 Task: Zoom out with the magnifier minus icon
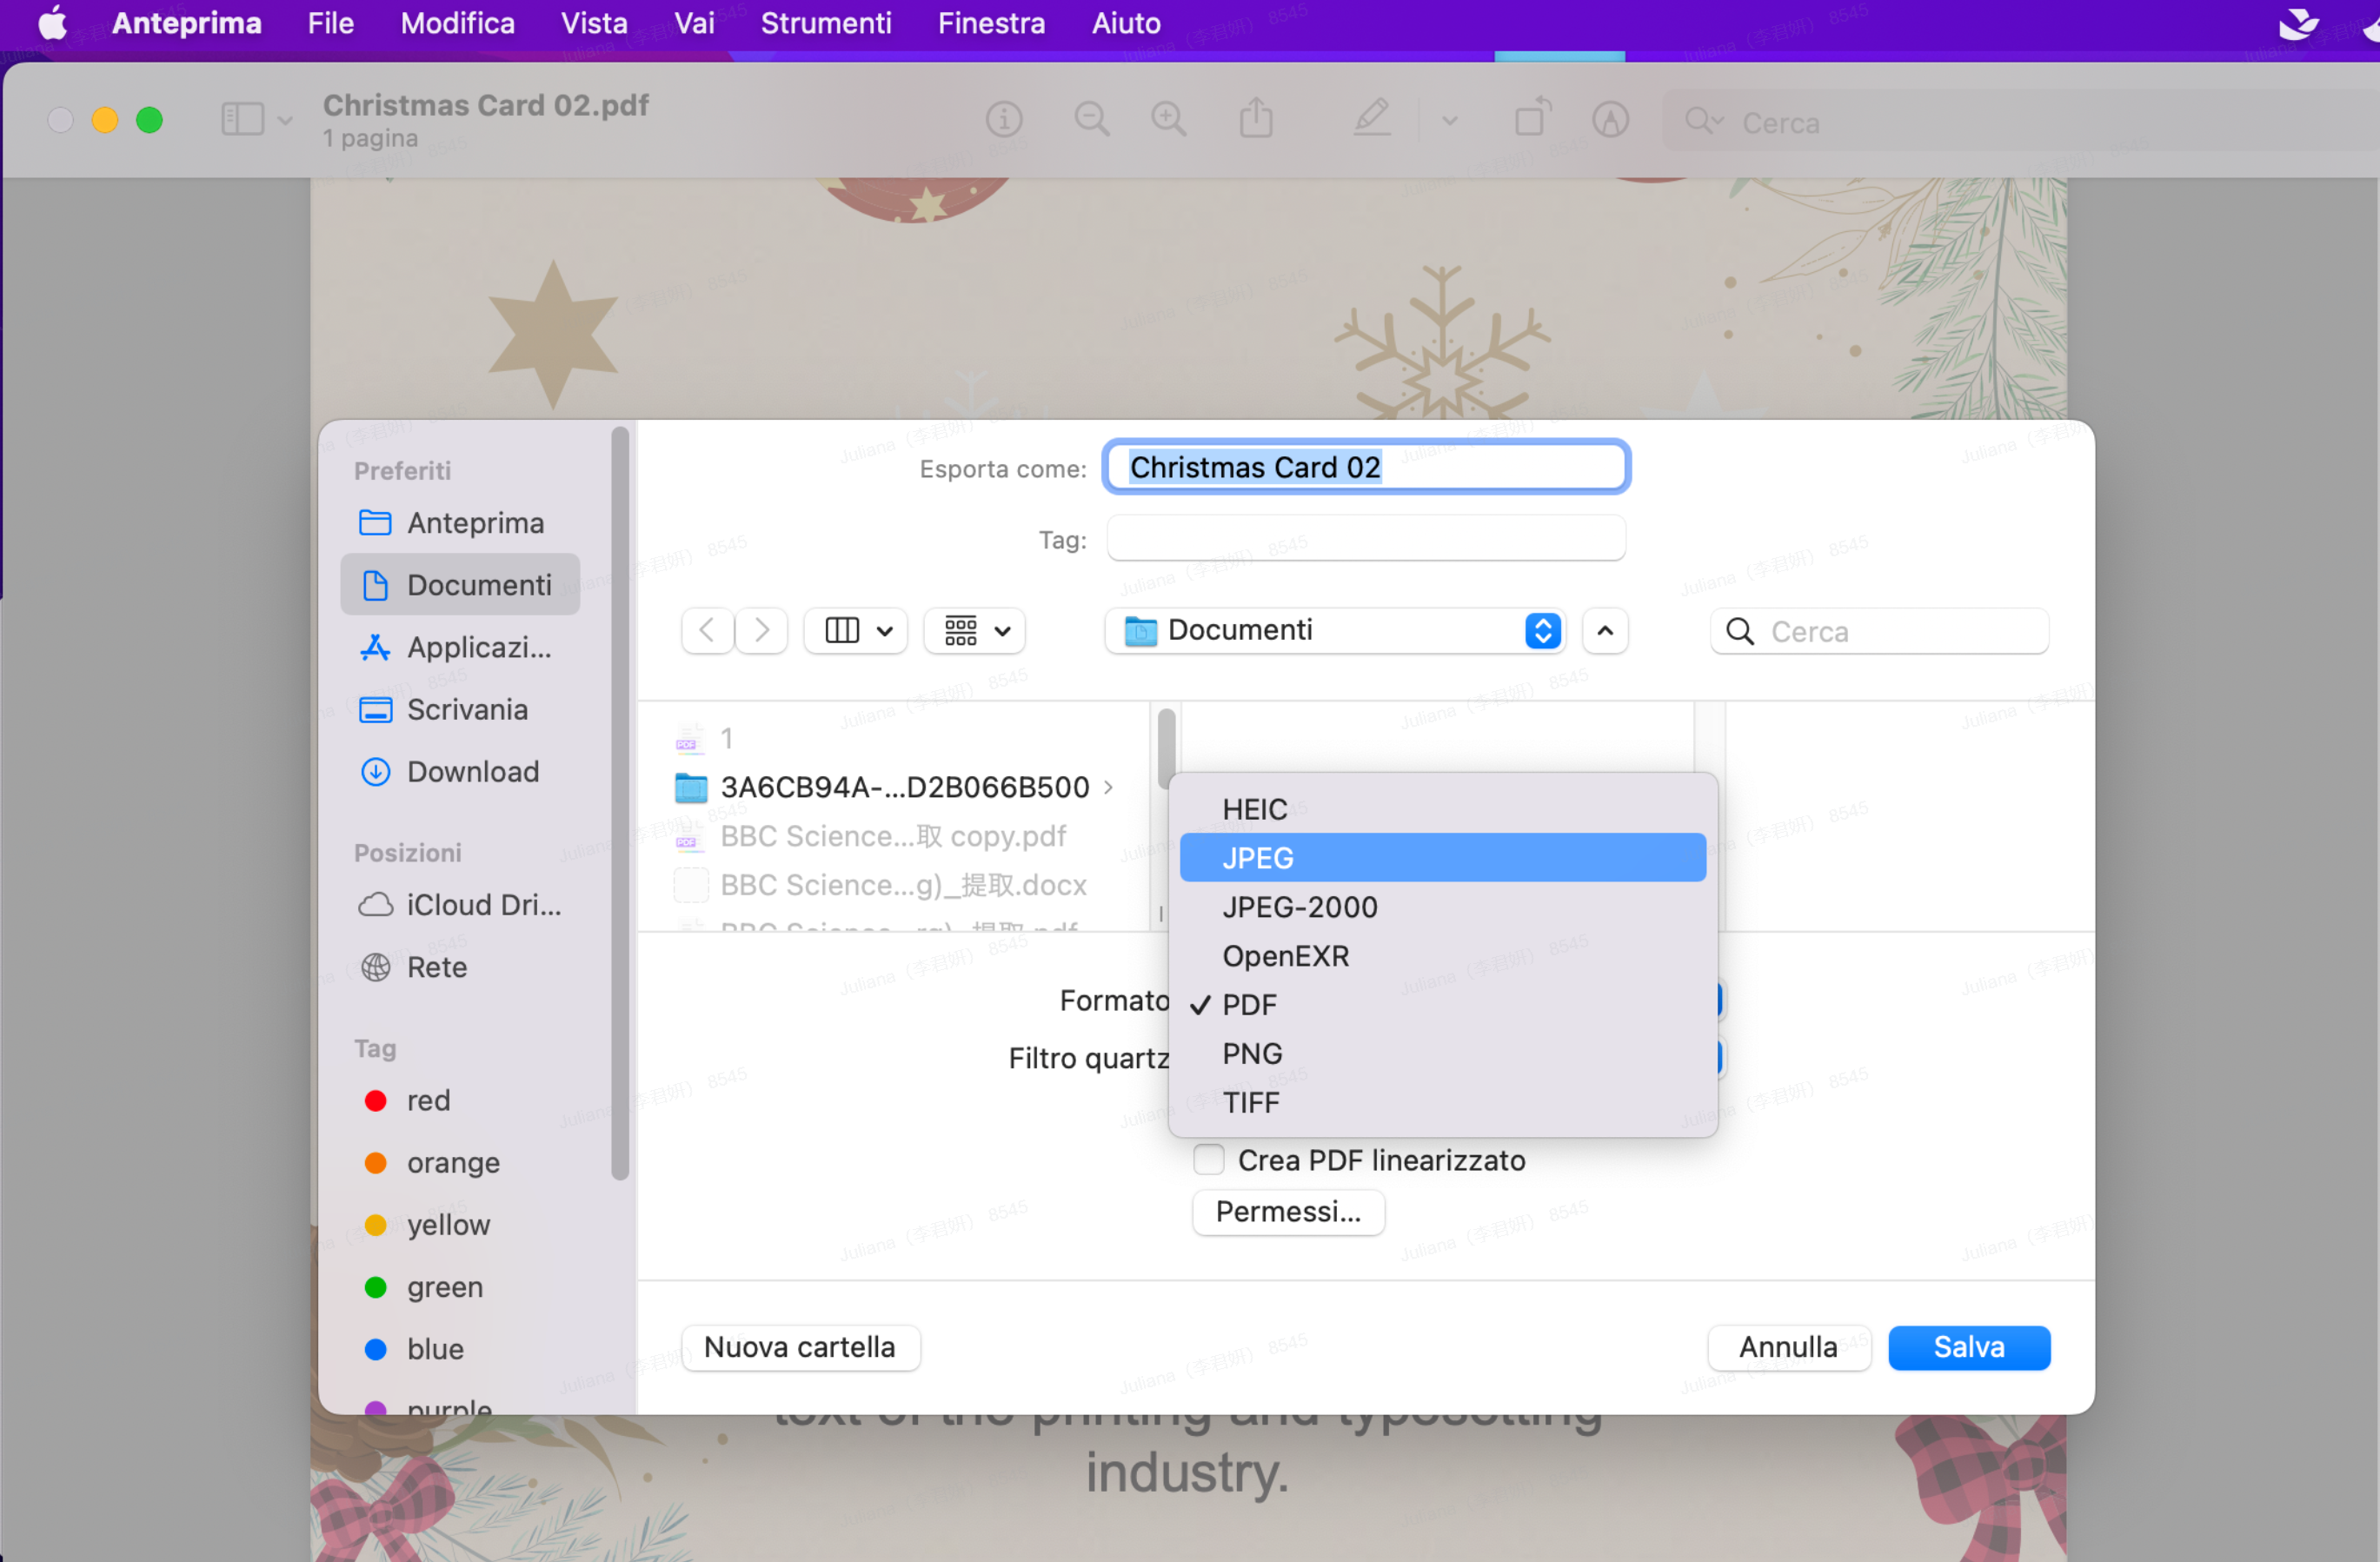[x=1091, y=120]
